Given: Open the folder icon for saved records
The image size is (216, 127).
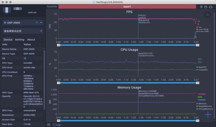Looking at the screenshot, I should pyautogui.click(x=206, y=7).
